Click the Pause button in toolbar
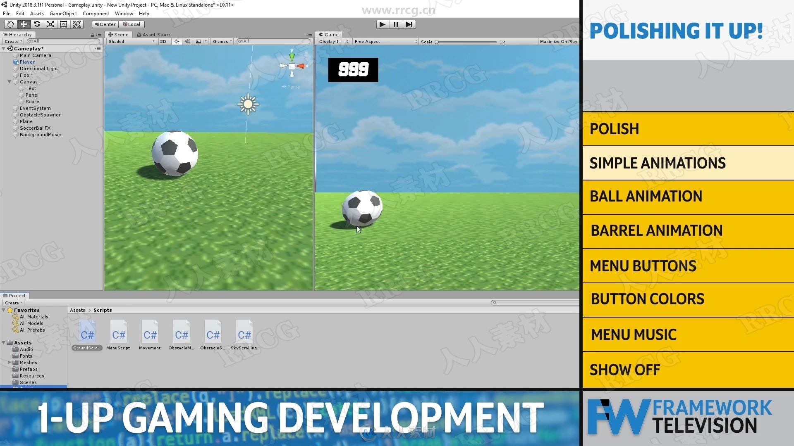This screenshot has height=446, width=794. coord(395,24)
